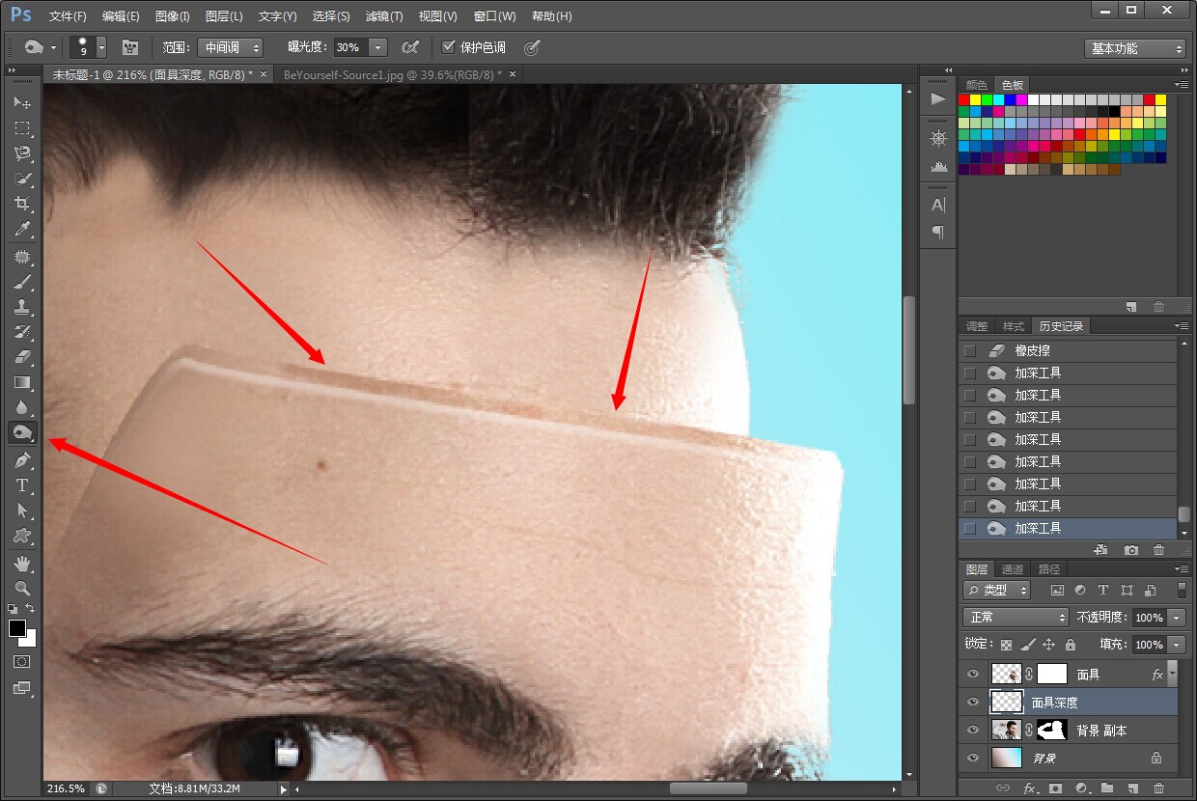
Task: Select the Eyedropper tool
Action: 22,229
